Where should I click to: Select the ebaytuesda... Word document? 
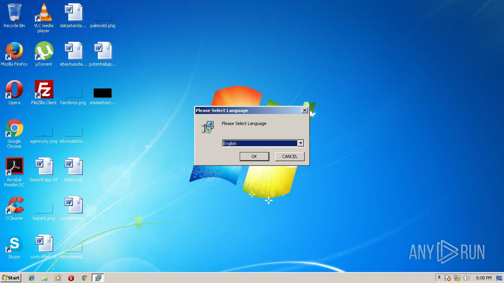click(73, 54)
